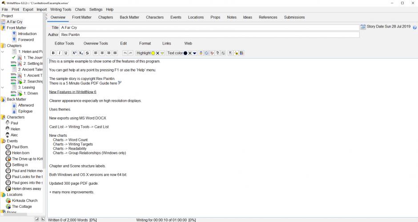Switch to the Characters tab
Screen dimensions: 418x222
pyautogui.click(x=155, y=17)
